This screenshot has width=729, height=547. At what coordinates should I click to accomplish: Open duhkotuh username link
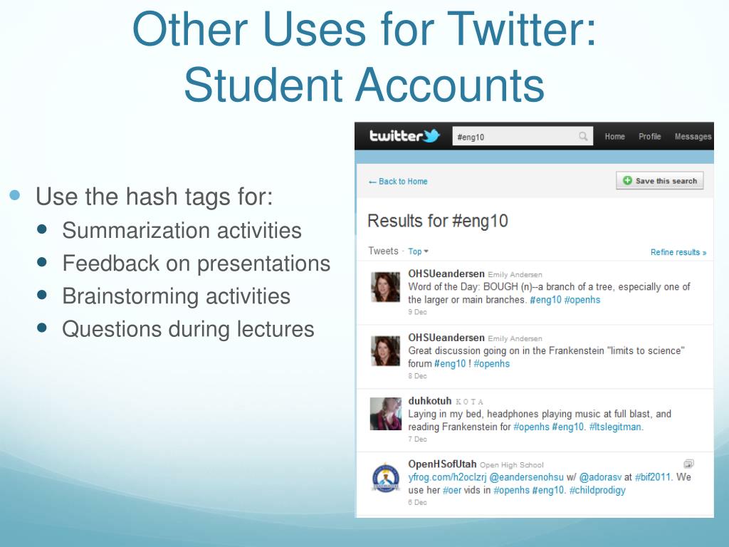[x=429, y=401]
